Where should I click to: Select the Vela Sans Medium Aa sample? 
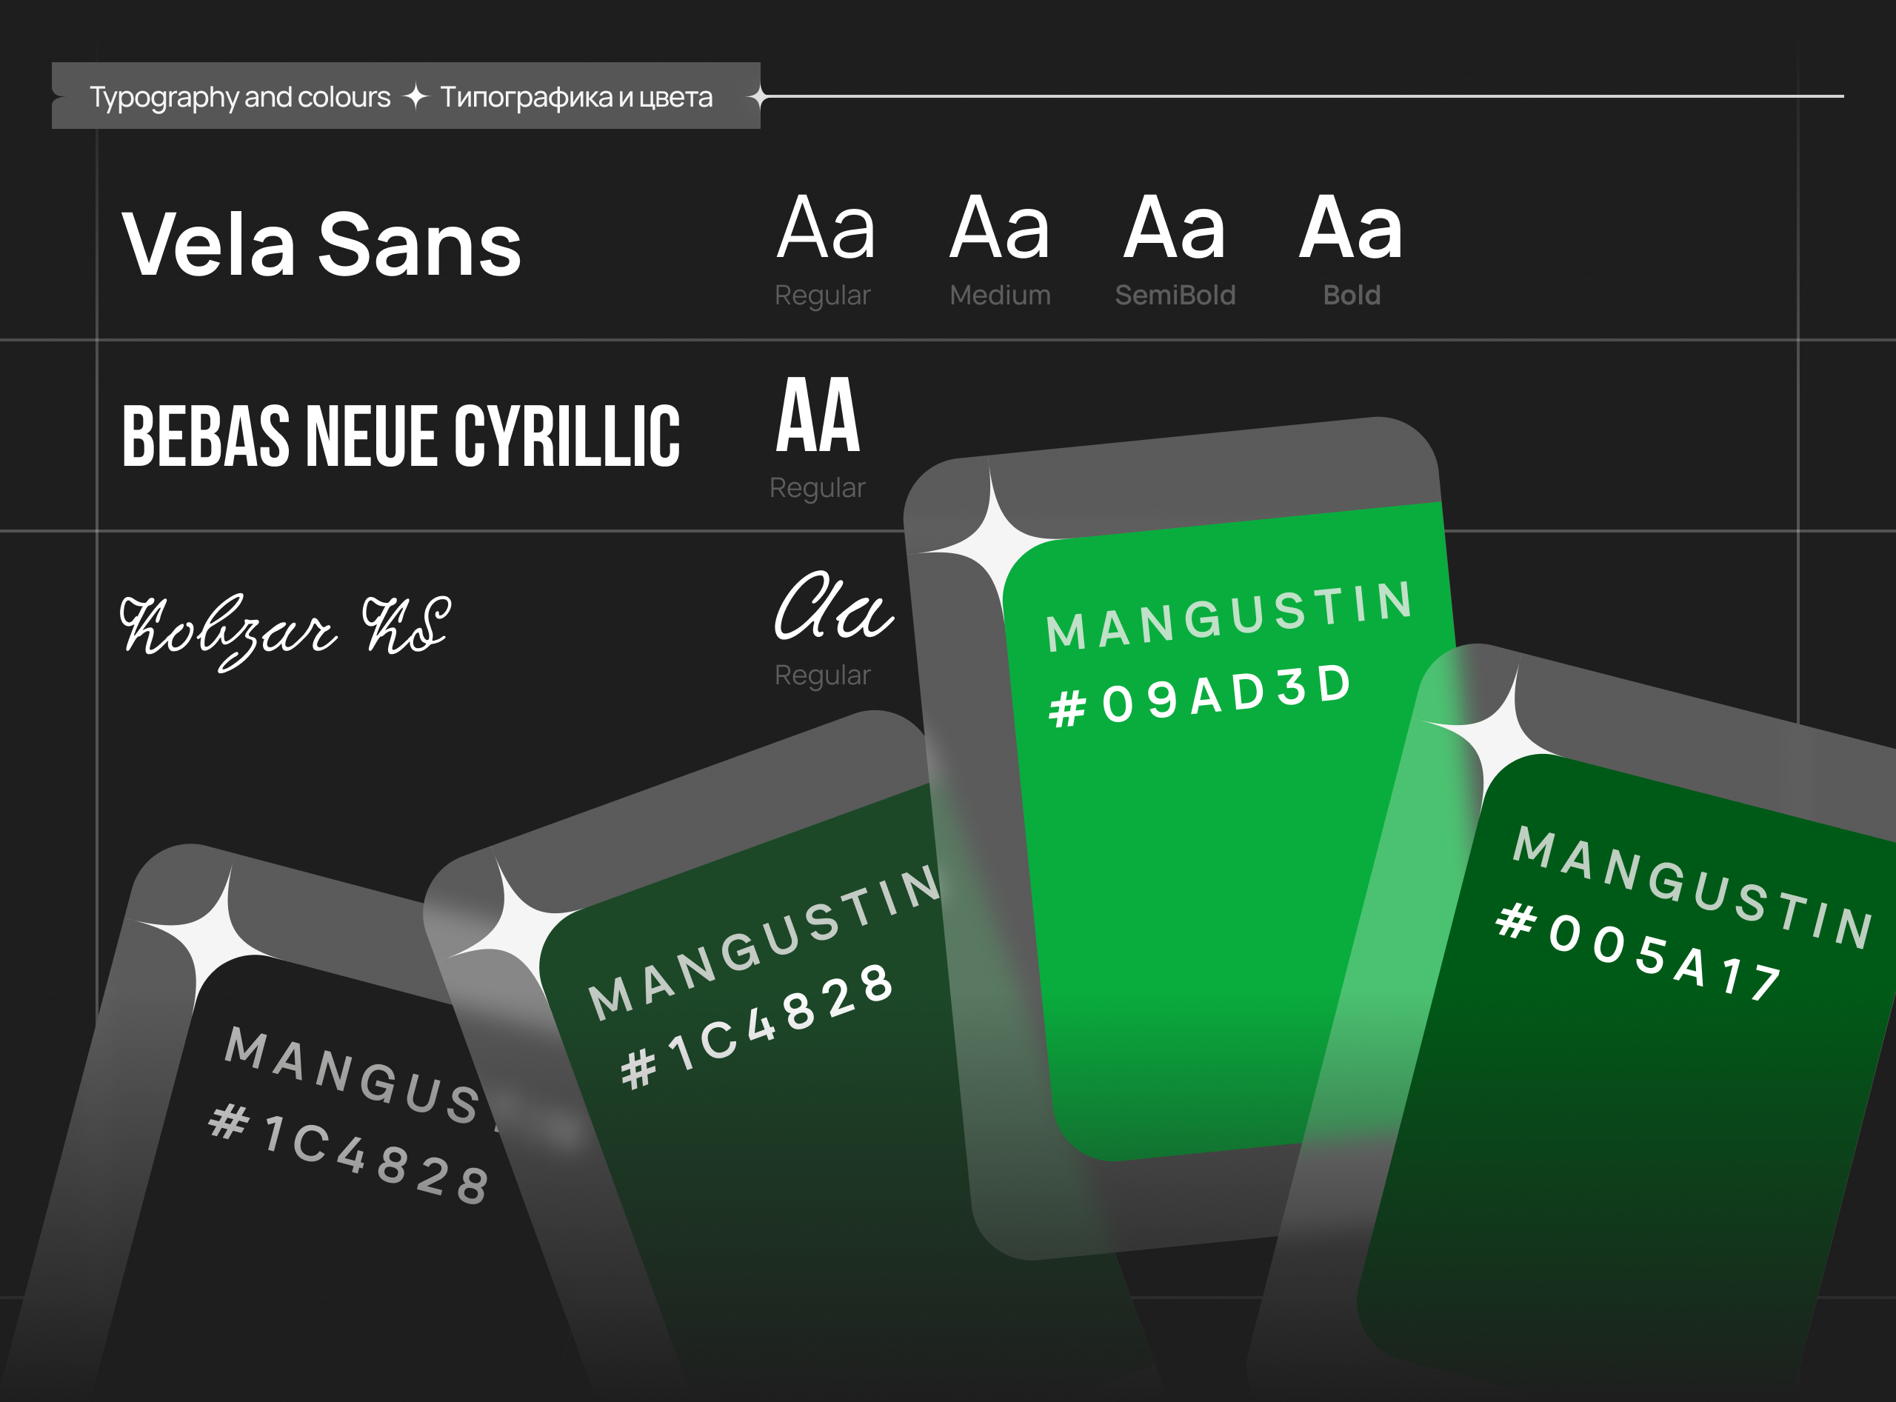(x=1000, y=227)
